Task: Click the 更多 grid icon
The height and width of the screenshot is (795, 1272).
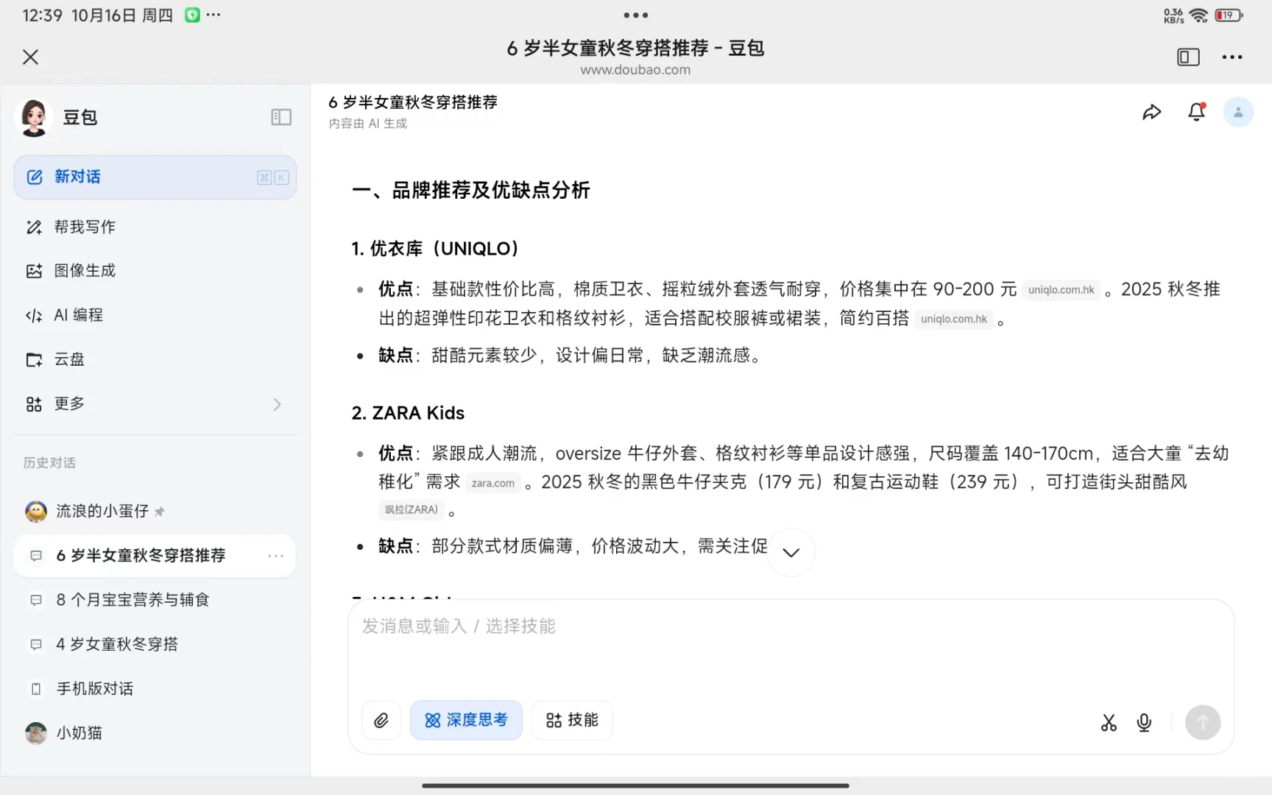Action: (34, 404)
